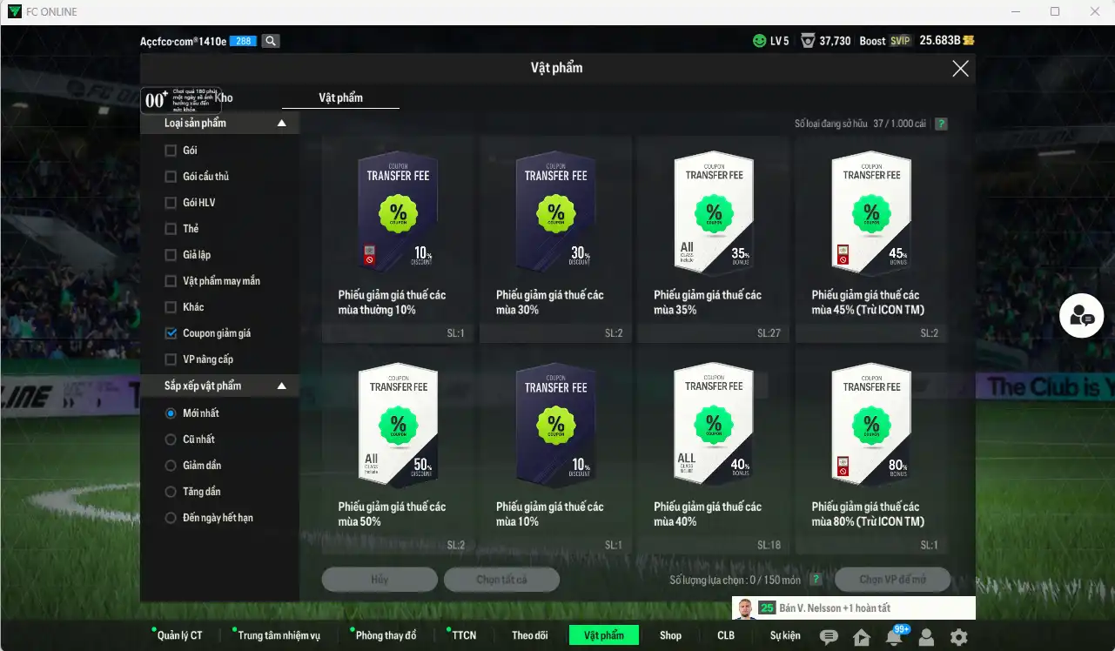
Task: Collapse the Loại sản phẩm section
Action: [x=281, y=124]
